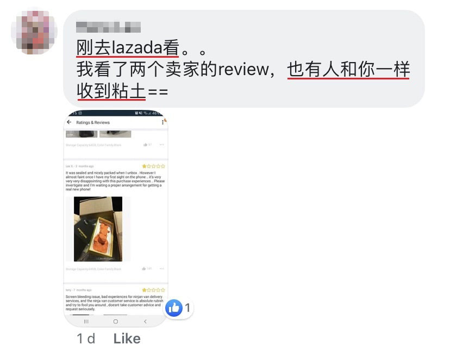Click the one-star rating on Lee X's review

click(154, 166)
